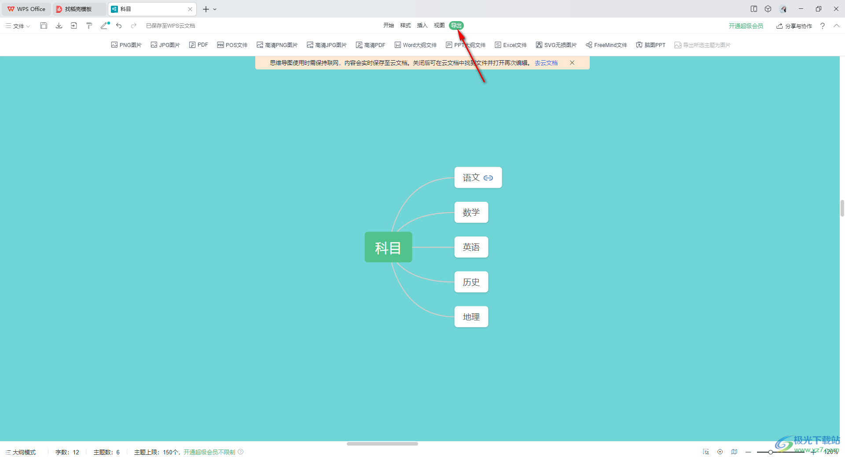The image size is (845, 457).
Task: Export as FreeMind文件
Action: [x=606, y=45]
